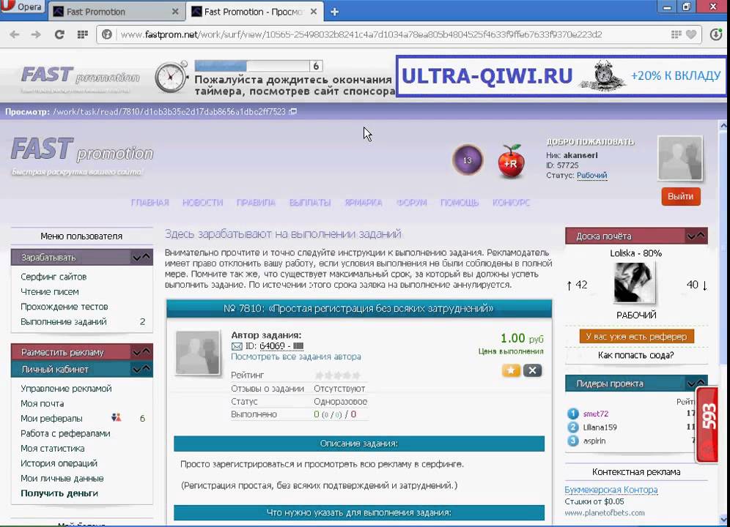Click the red apple +R icon
Viewport: 730px width, 527px height.
[511, 162]
